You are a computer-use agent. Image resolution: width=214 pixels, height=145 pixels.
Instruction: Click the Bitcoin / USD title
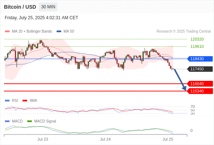tap(20, 7)
